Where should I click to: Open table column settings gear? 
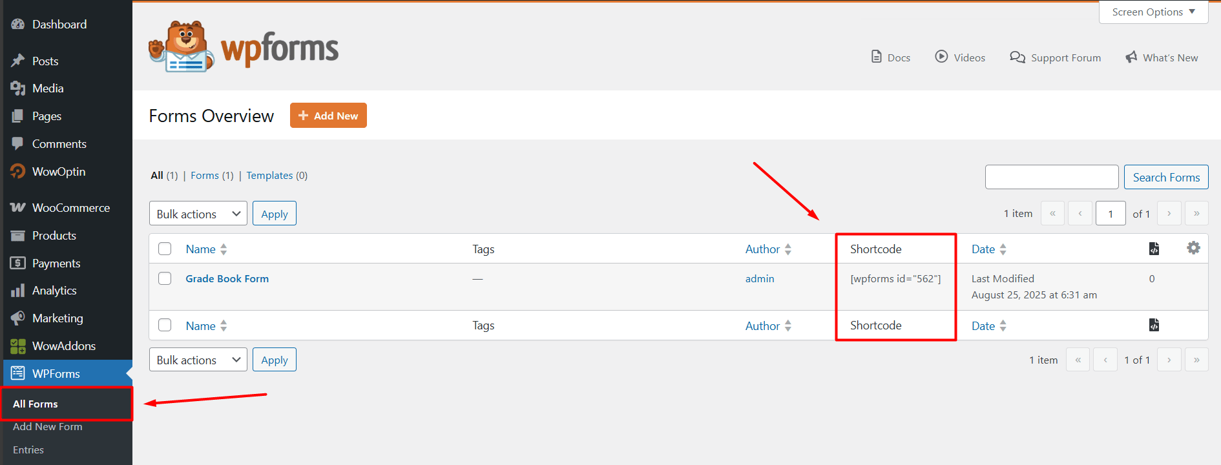(1193, 248)
